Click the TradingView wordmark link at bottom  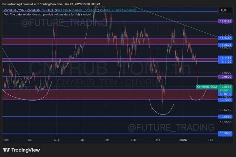[26, 150]
